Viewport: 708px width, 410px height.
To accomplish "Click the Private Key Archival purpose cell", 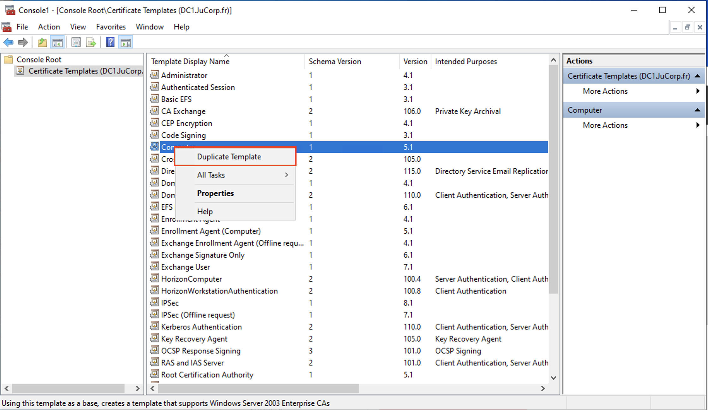I will (x=468, y=111).
